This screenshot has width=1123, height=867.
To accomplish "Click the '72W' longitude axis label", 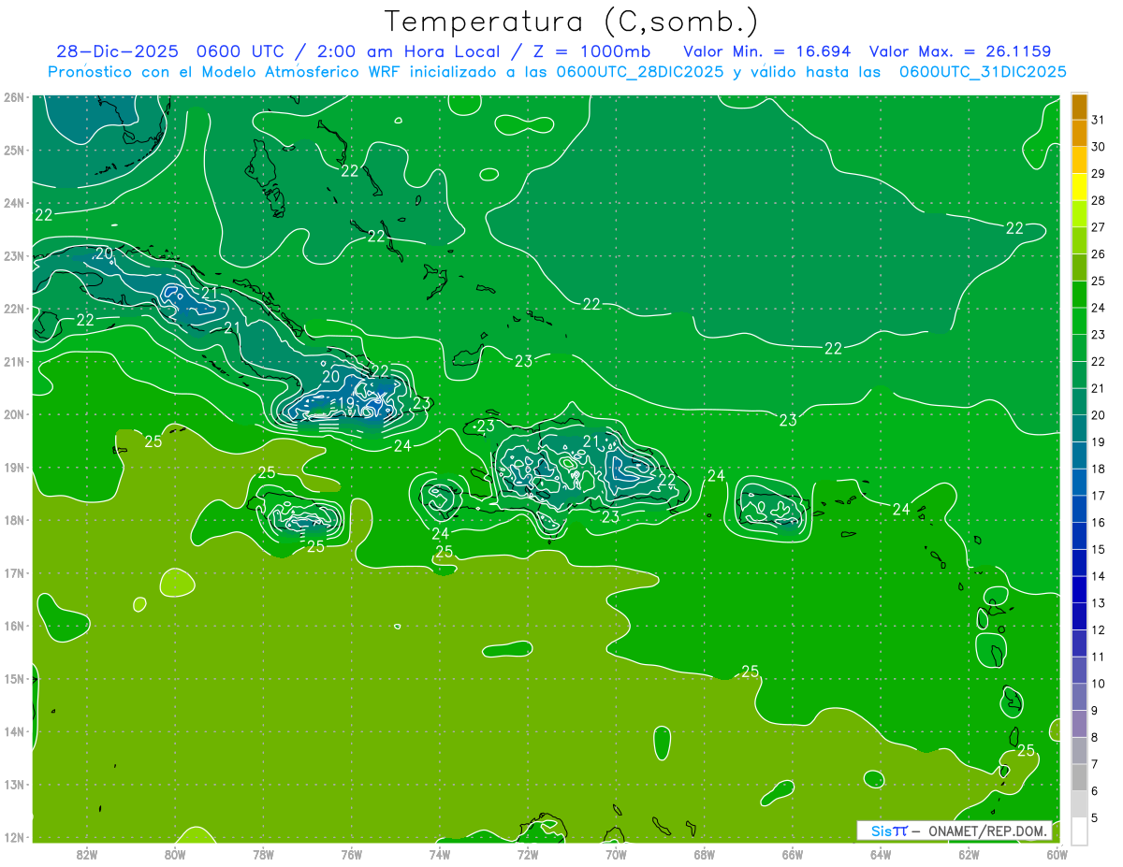I will [528, 854].
